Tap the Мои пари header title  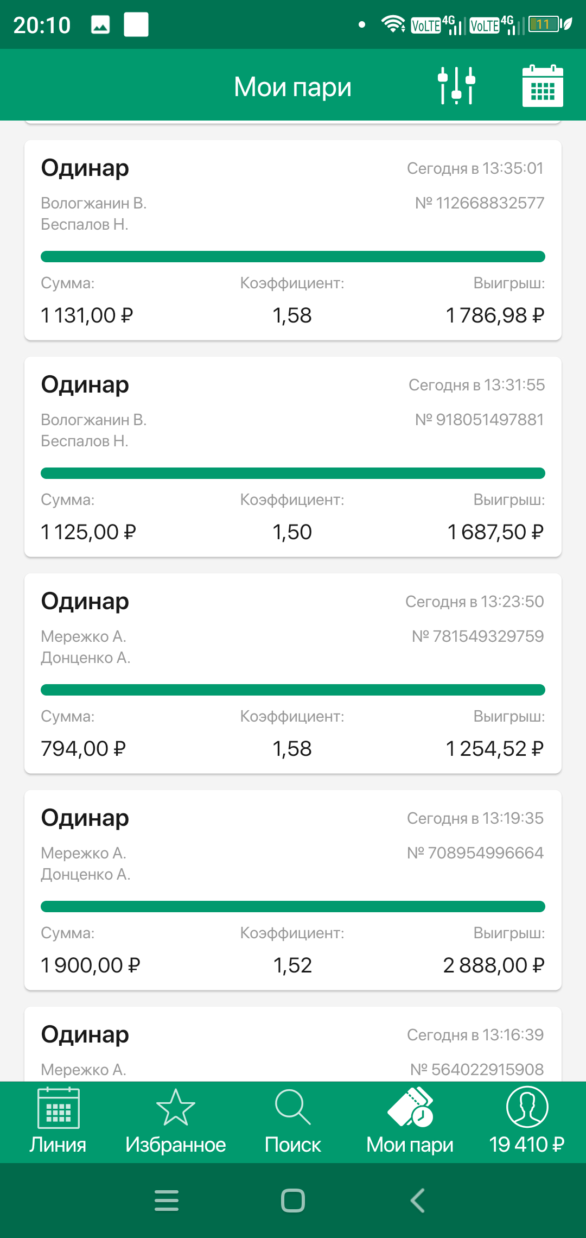[293, 87]
